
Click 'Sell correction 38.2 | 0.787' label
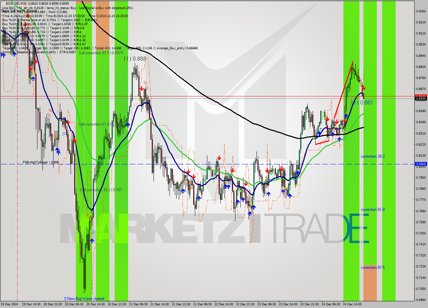coord(101,190)
